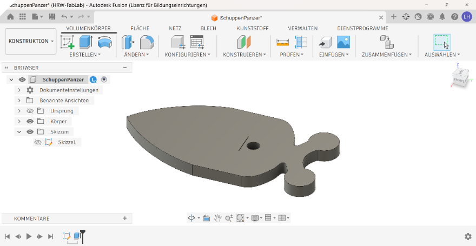Image resolution: width=476 pixels, height=246 pixels.
Task: Open the Help question mark
Action: click(454, 17)
